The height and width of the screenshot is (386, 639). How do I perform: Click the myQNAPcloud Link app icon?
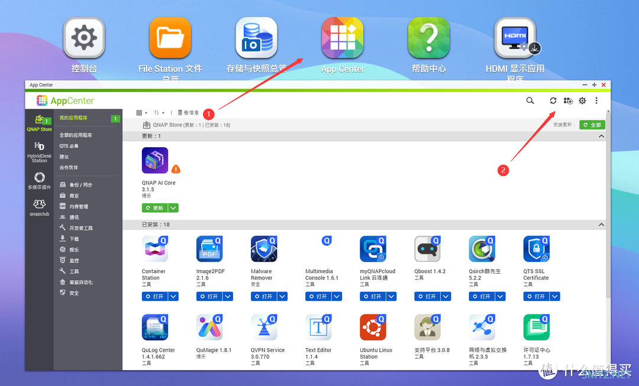pos(373,249)
